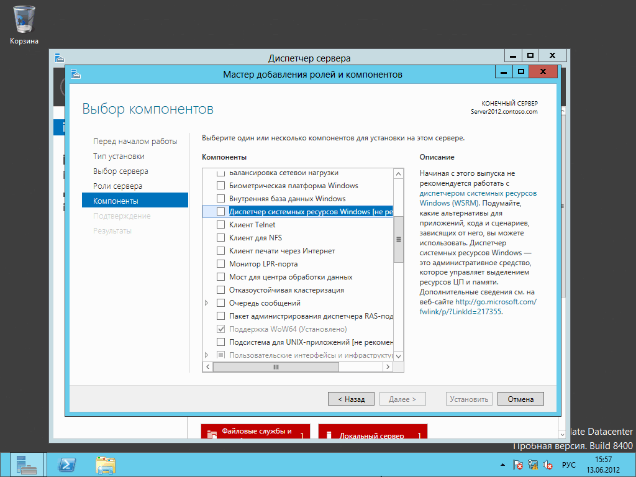Toggle Внутренняя база данных Windows checkbox

220,199
